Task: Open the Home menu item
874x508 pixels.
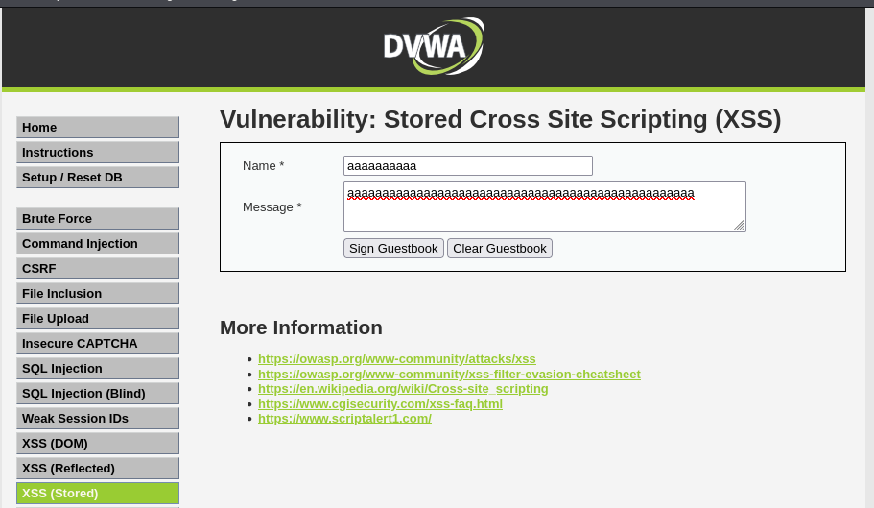Action: click(98, 128)
